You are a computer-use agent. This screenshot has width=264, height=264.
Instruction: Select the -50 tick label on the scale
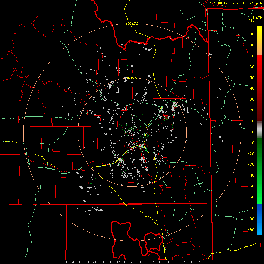tap(251, 186)
